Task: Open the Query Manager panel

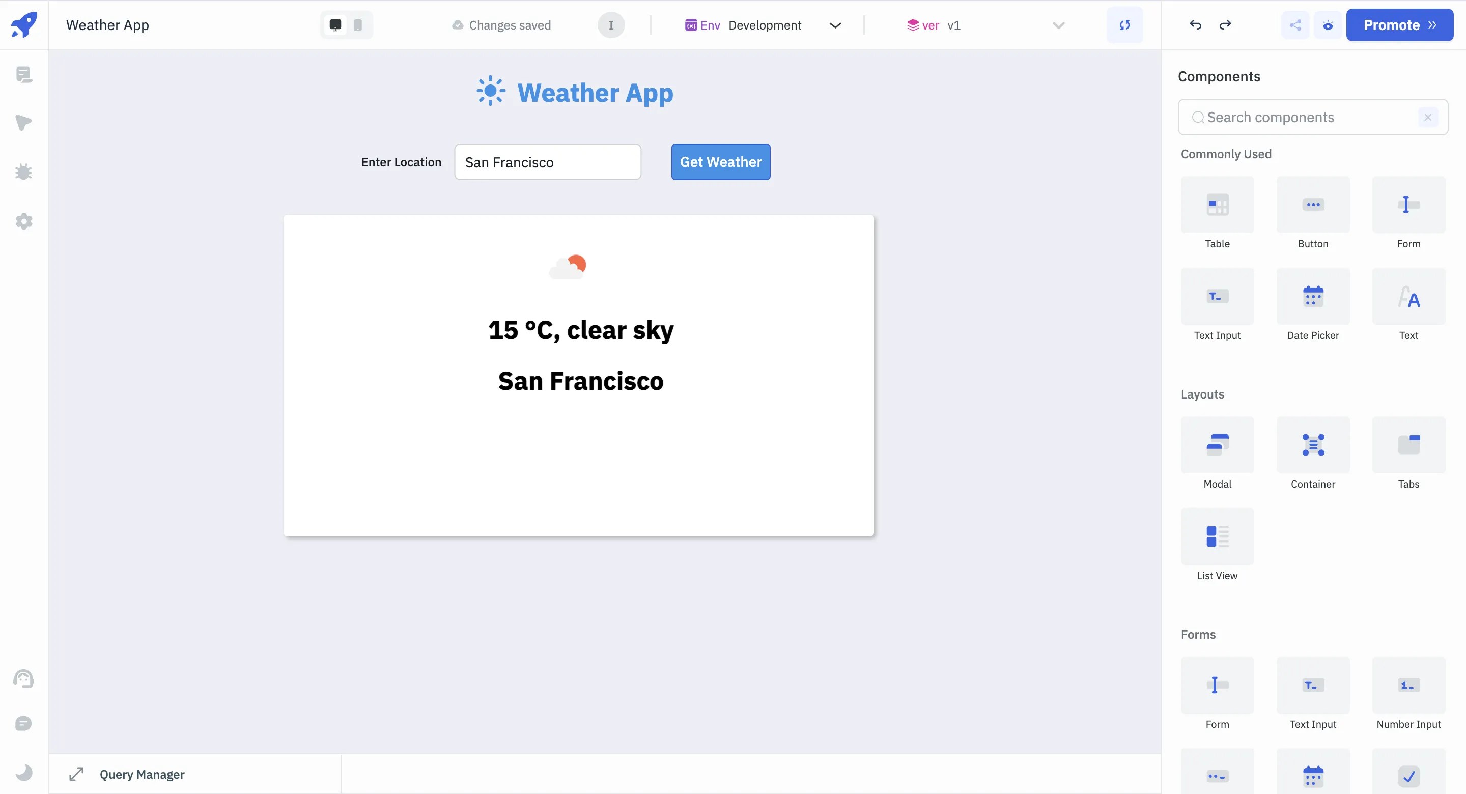Action: [x=142, y=774]
